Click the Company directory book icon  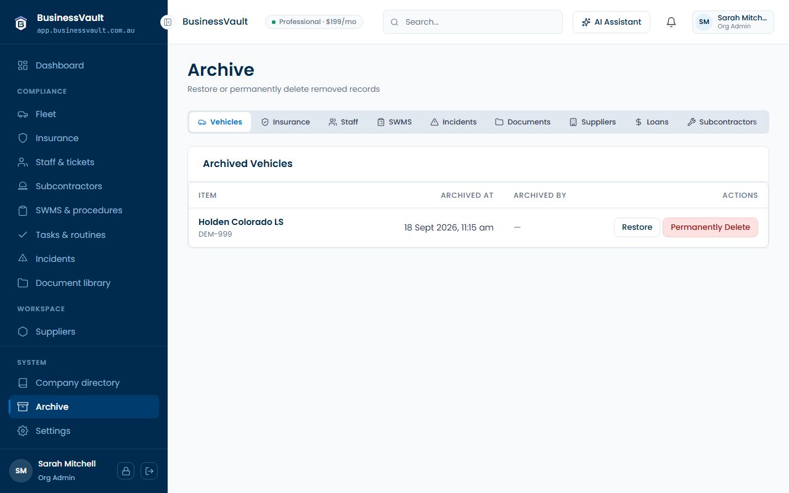click(x=23, y=383)
